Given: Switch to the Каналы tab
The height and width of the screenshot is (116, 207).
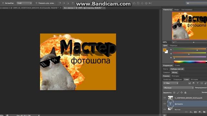Looking at the screenshot, I should point(166,76).
